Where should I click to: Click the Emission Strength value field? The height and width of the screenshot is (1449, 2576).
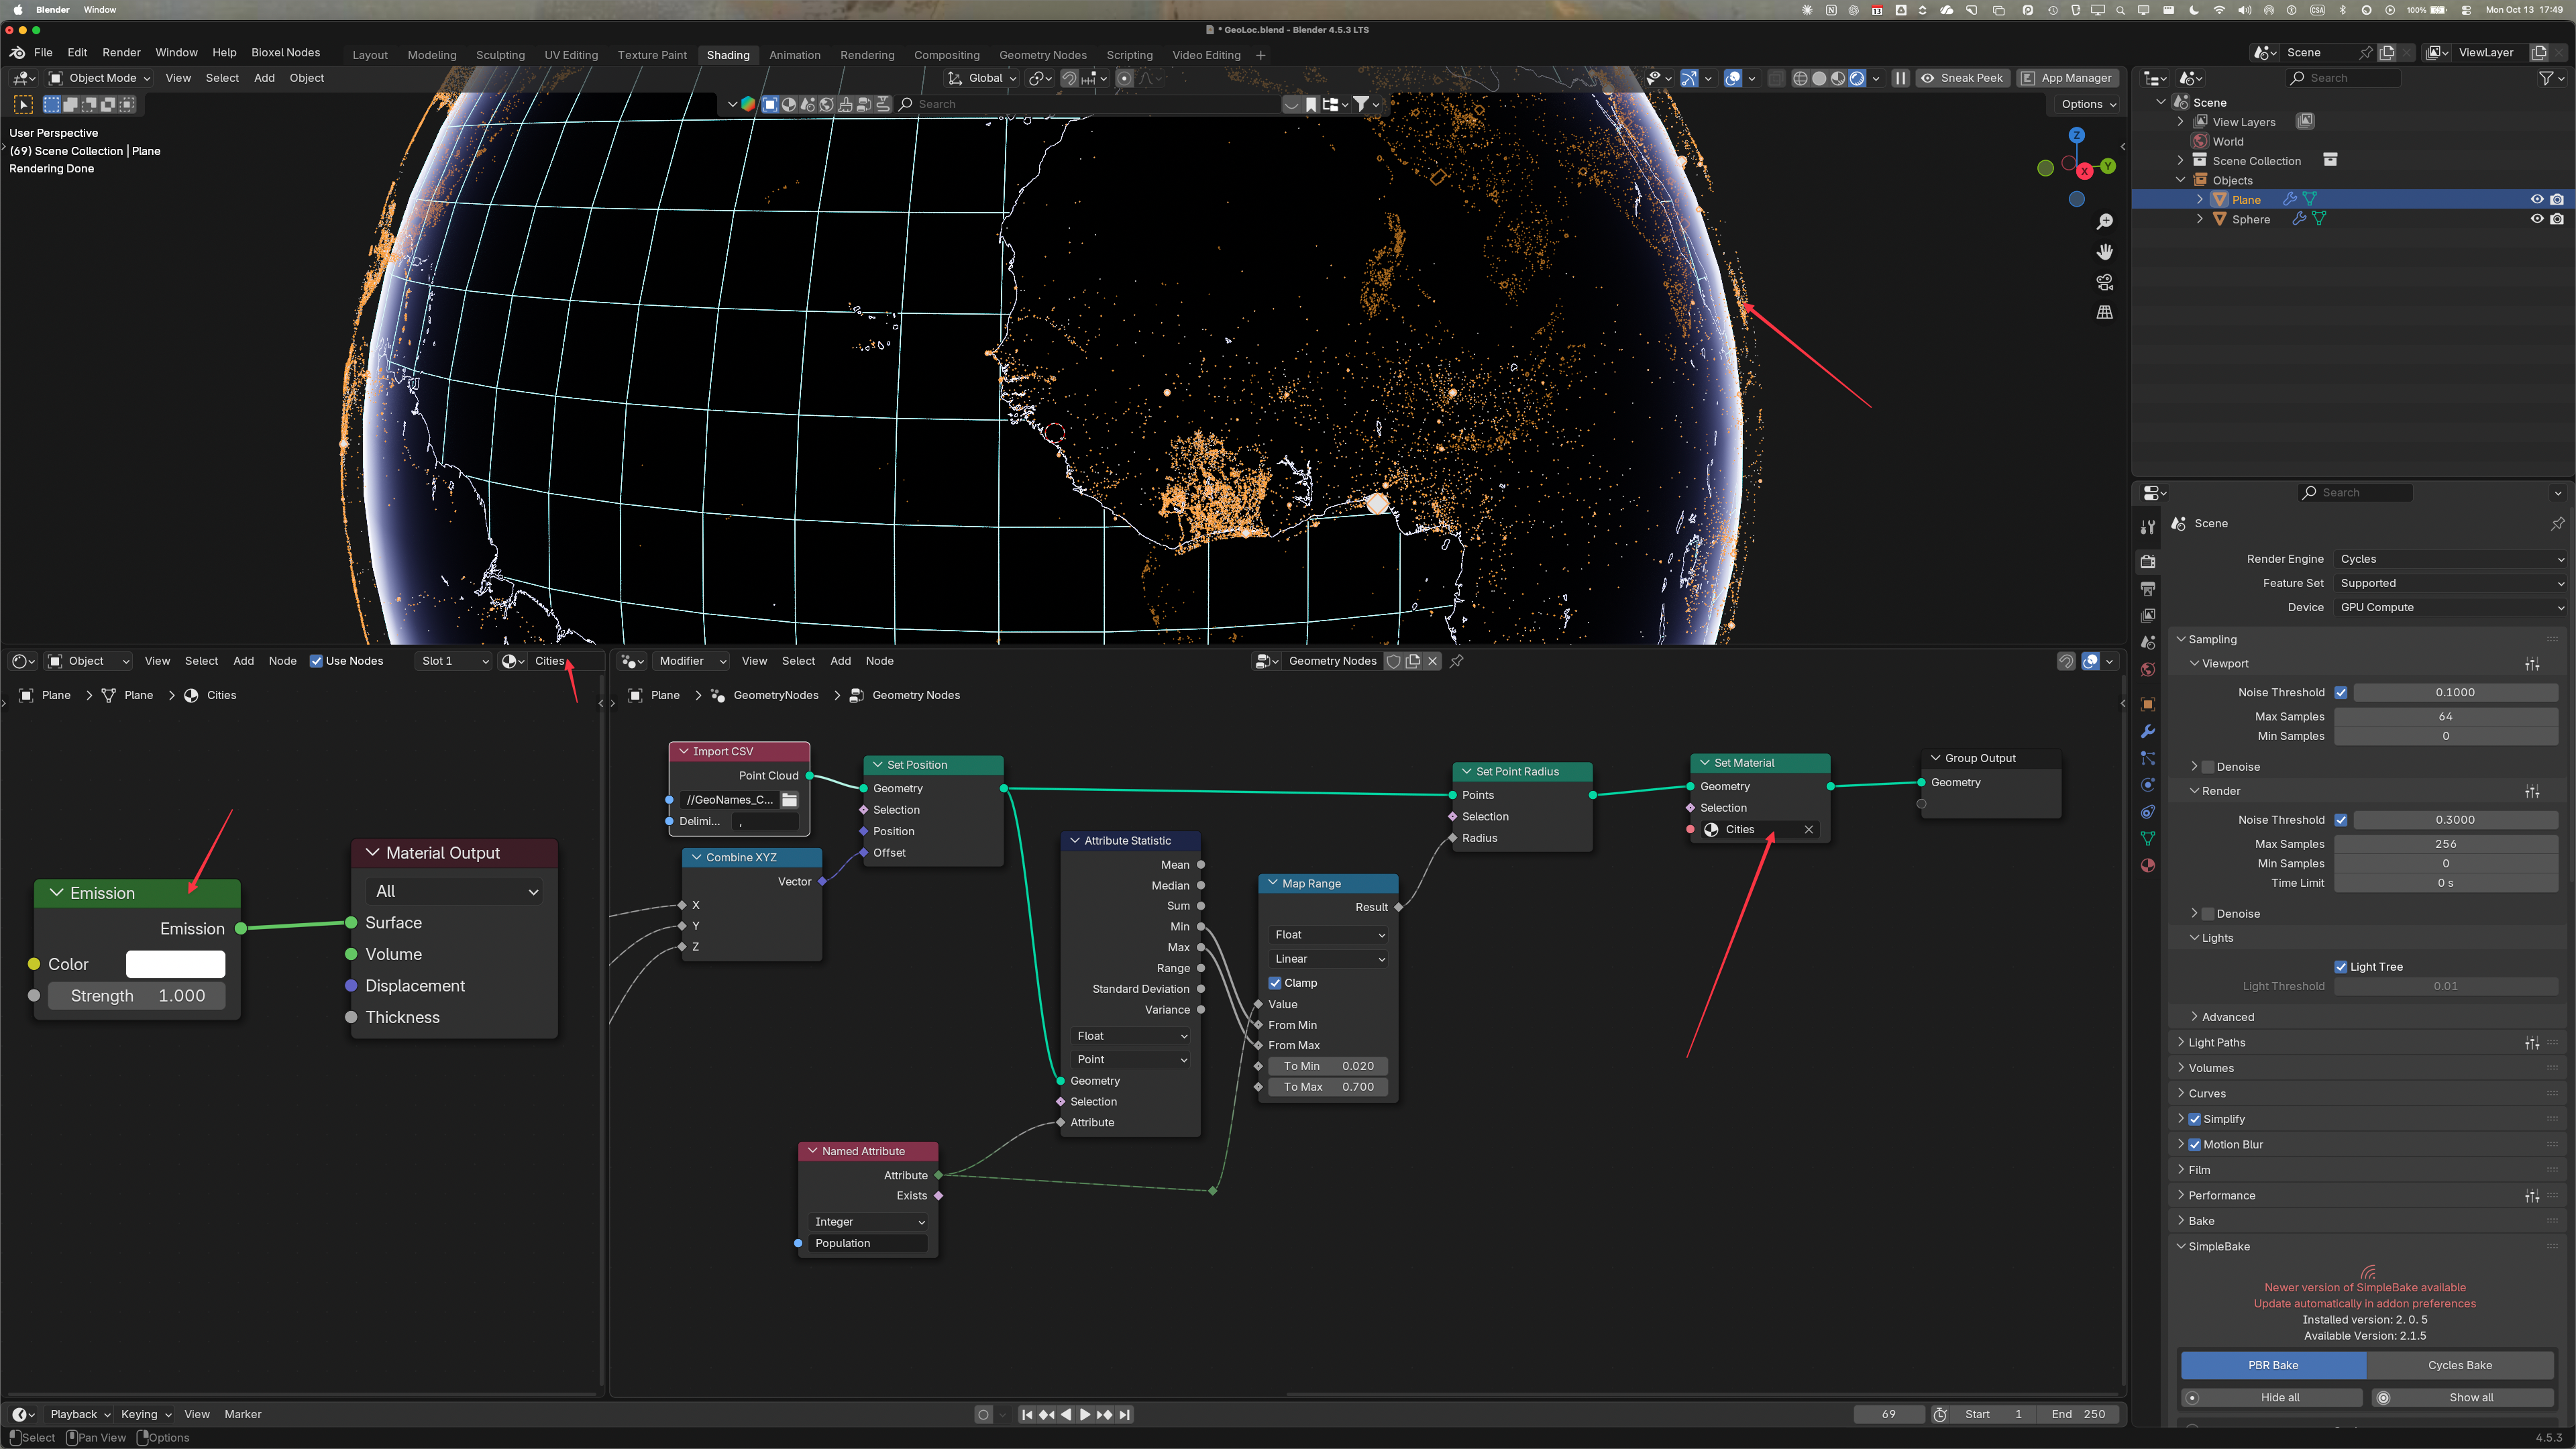point(136,996)
